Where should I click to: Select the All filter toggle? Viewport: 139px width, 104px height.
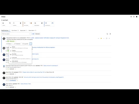click(33, 34)
